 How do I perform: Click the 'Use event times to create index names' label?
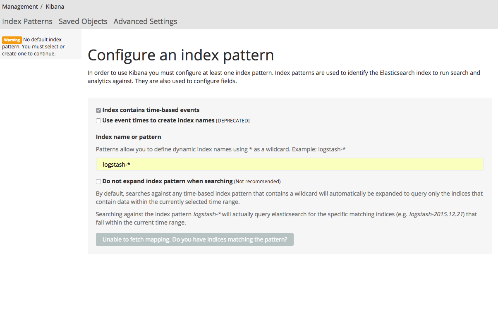[x=158, y=120]
